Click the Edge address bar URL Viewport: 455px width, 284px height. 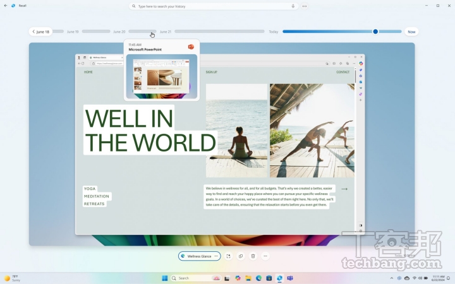[109, 64]
